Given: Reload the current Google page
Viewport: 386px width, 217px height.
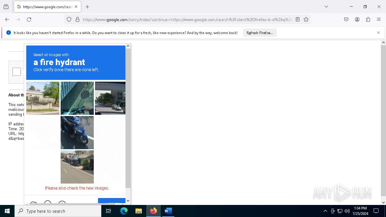Looking at the screenshot, I should pyautogui.click(x=29, y=20).
